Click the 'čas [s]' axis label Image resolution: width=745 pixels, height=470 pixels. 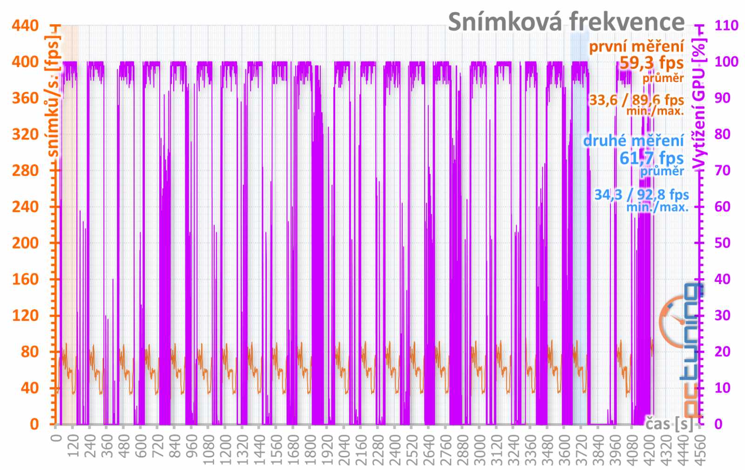click(x=669, y=423)
